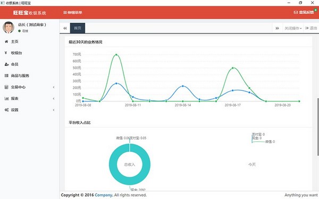This screenshot has height=199, width=319.
Task: Select the 商品与服务 list icon
Action: click(x=6, y=75)
